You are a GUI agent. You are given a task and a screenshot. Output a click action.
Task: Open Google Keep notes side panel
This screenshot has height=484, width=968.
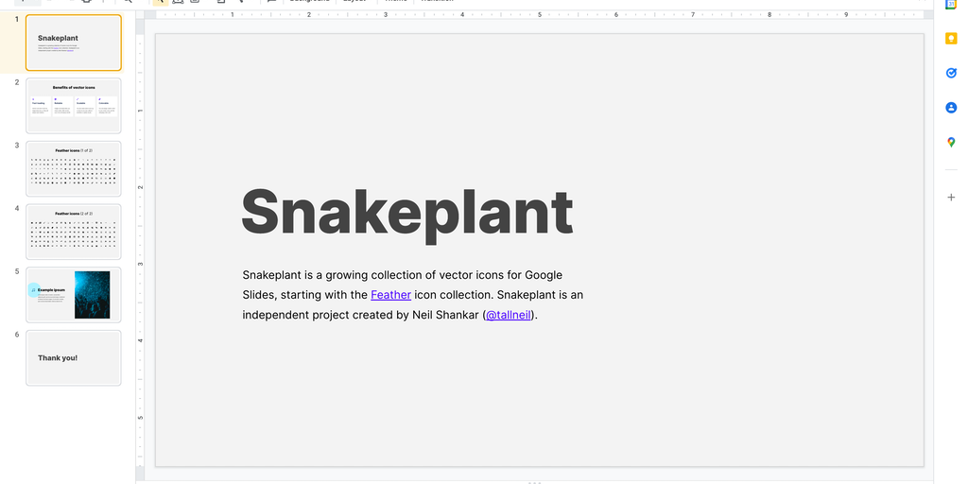(x=951, y=39)
